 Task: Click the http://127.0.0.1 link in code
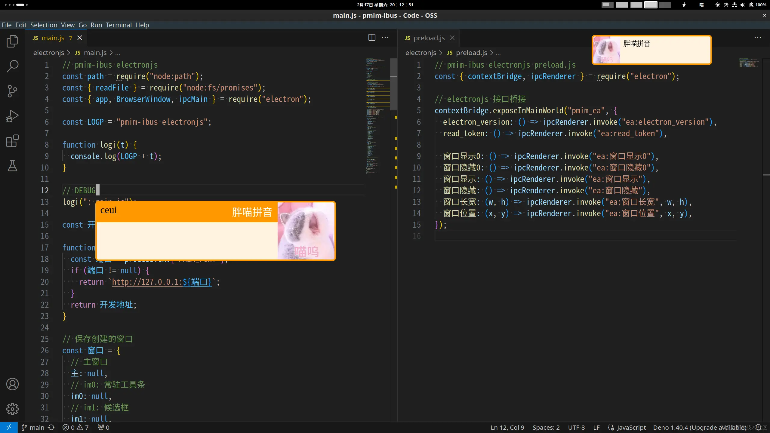147,282
